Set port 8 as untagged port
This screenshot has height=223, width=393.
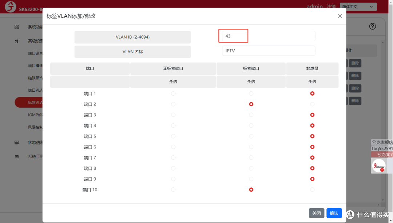pyautogui.click(x=173, y=168)
